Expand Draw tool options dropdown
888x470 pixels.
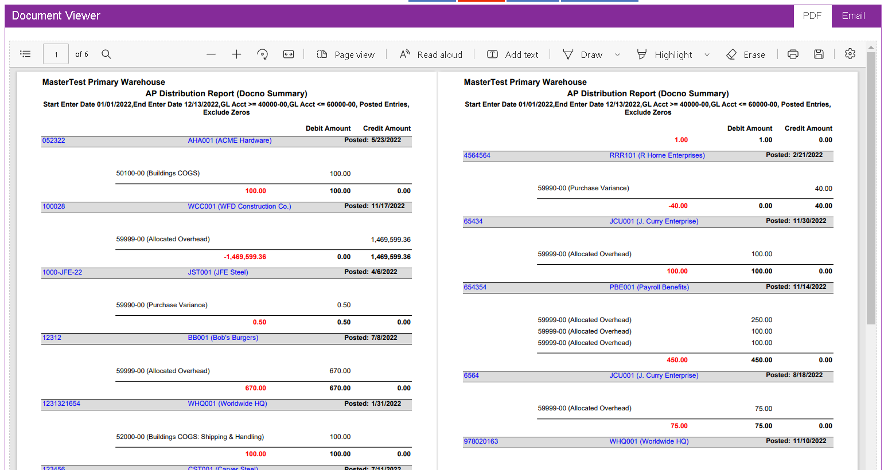(617, 54)
